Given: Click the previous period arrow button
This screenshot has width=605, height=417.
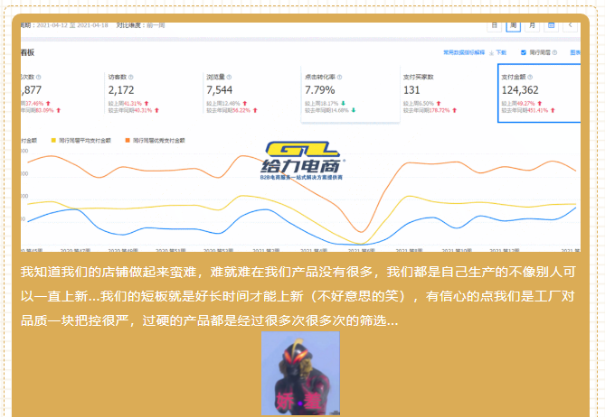Looking at the screenshot, I should point(572,25).
